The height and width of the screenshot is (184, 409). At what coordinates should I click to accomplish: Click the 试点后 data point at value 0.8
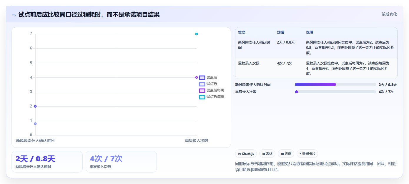(35, 124)
